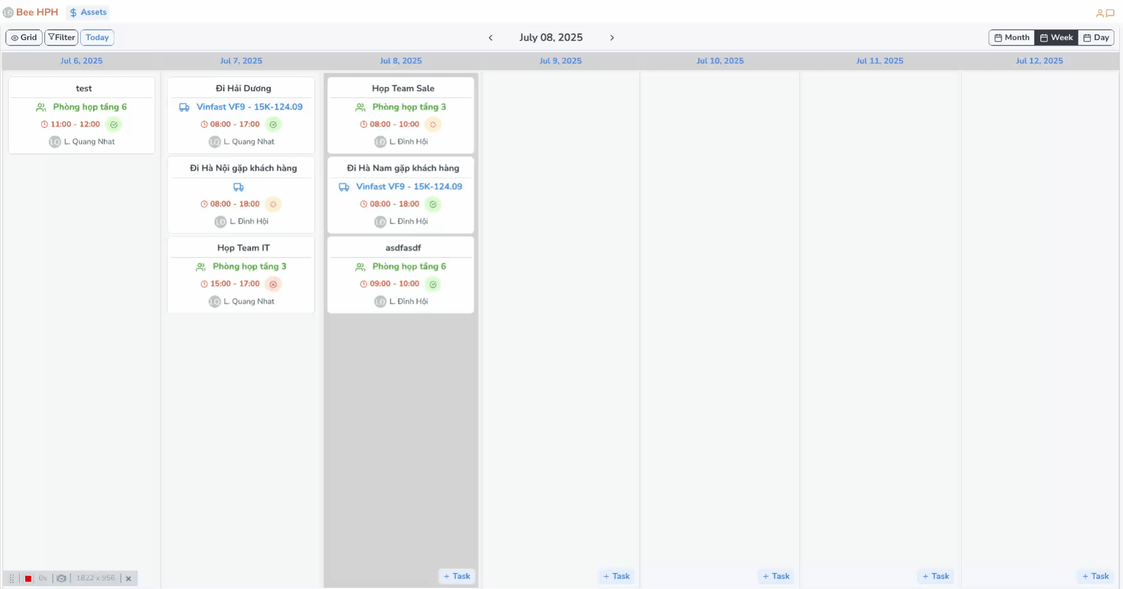Click the truck icon on Đi Hà Nội card

(x=238, y=187)
